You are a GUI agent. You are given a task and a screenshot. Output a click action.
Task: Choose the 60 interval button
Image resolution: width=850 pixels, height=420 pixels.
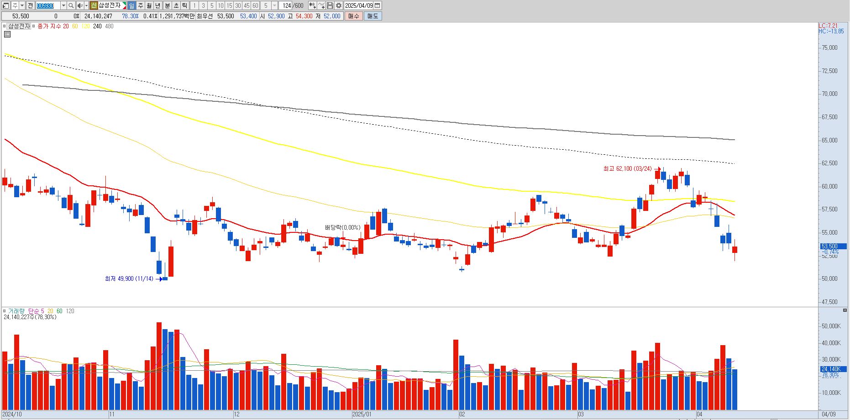click(x=255, y=5)
